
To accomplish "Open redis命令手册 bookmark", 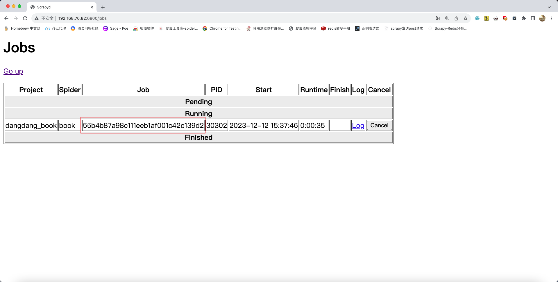I will pos(336,28).
